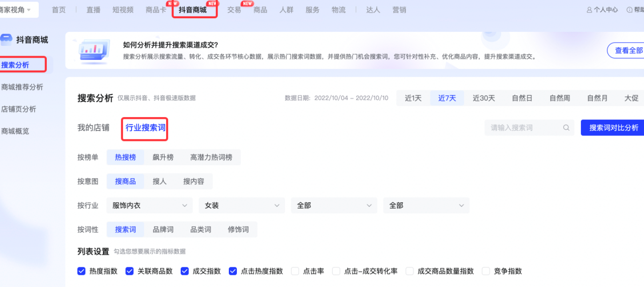
Task: Select the 大促 date option
Action: [x=631, y=98]
